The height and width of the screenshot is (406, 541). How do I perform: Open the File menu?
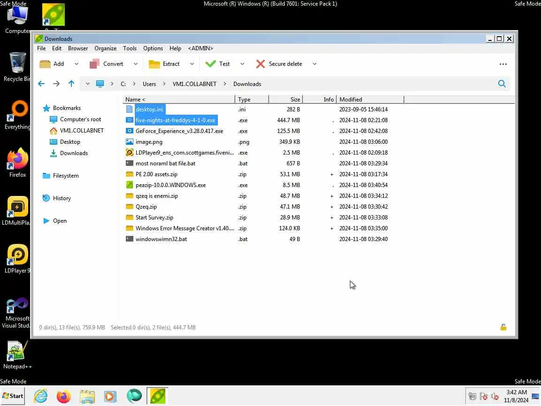(x=41, y=48)
